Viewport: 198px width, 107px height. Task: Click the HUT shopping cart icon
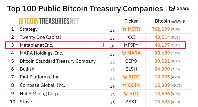coord(126,94)
